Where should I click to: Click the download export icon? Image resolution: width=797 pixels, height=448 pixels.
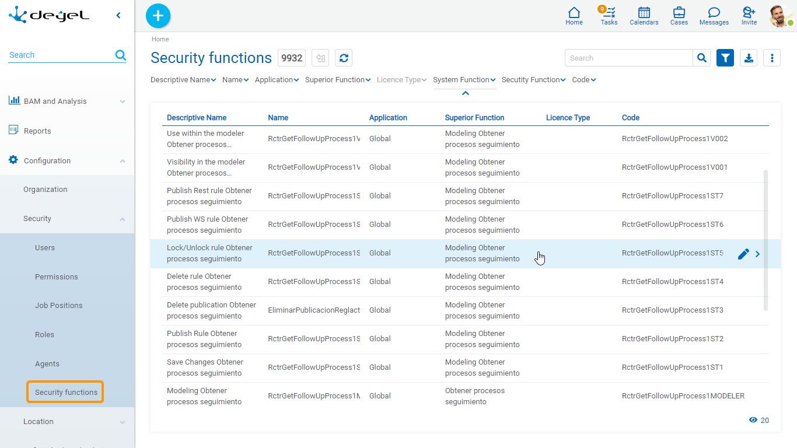coord(749,58)
